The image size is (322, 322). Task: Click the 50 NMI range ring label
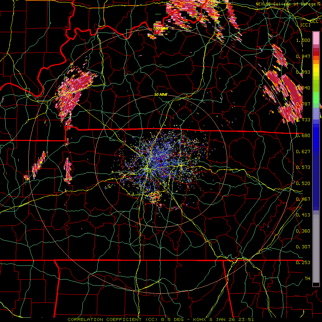coord(161,94)
